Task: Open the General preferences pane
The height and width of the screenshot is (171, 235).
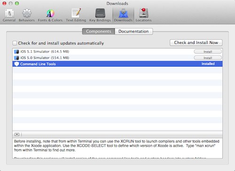Action: (9, 15)
